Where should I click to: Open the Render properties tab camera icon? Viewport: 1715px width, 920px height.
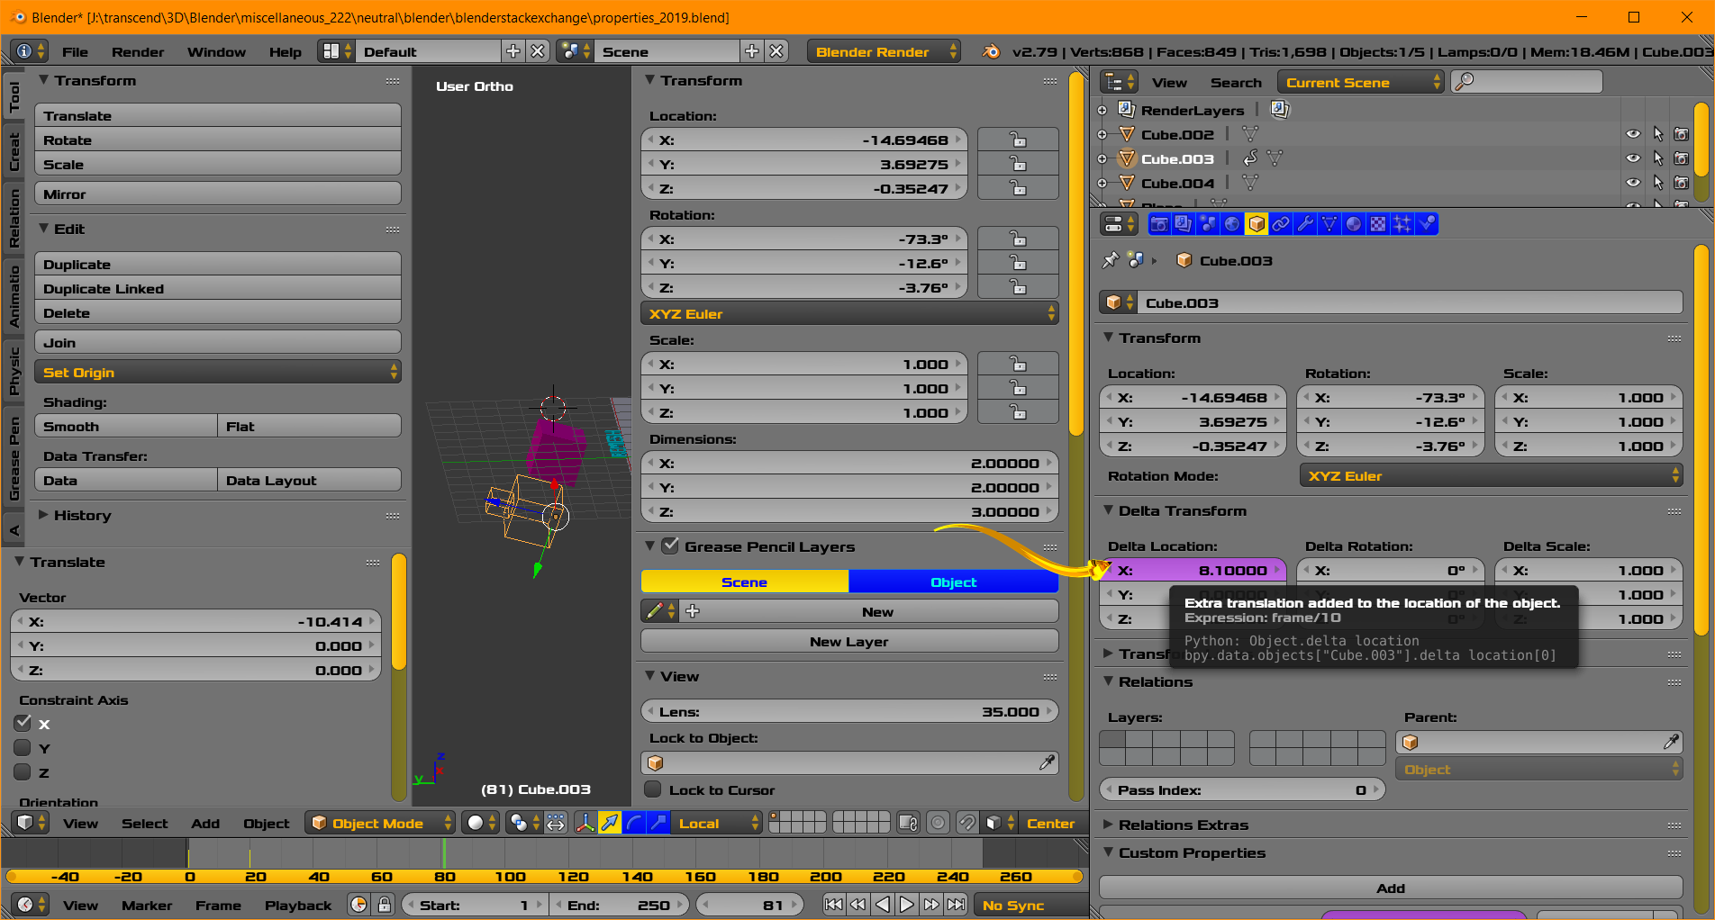coord(1159,224)
